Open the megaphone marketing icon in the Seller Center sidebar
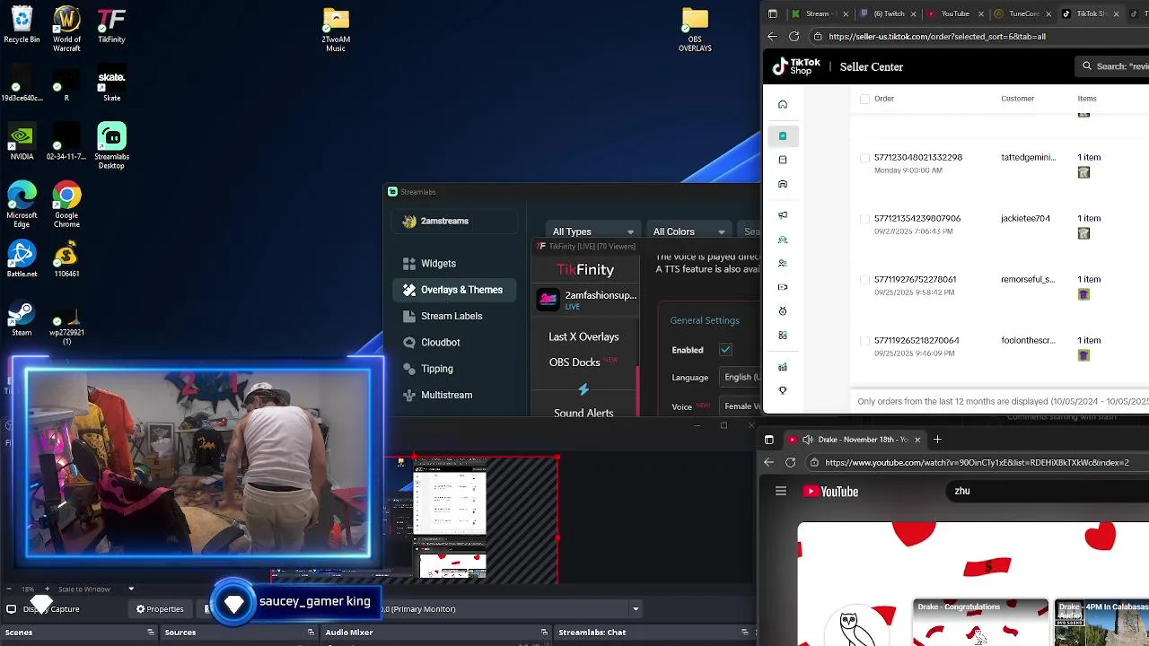This screenshot has width=1149, height=646. point(783,215)
